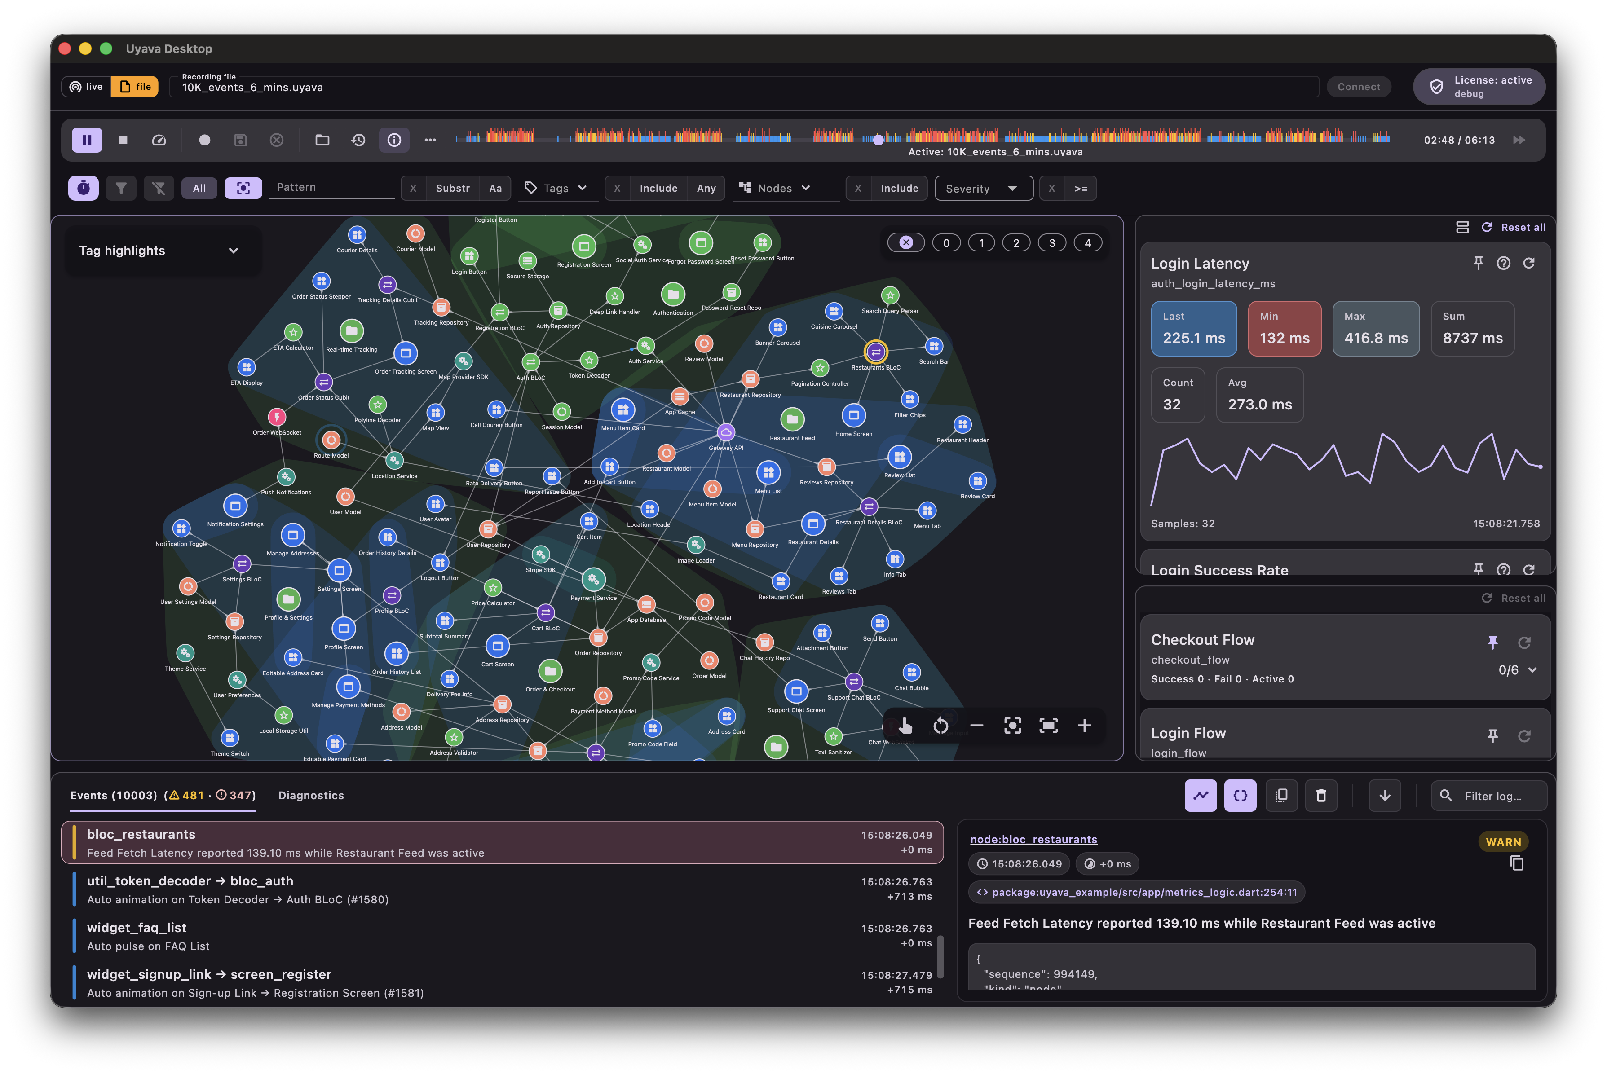This screenshot has width=1607, height=1074.
Task: Pause the recording playback
Action: 87,140
